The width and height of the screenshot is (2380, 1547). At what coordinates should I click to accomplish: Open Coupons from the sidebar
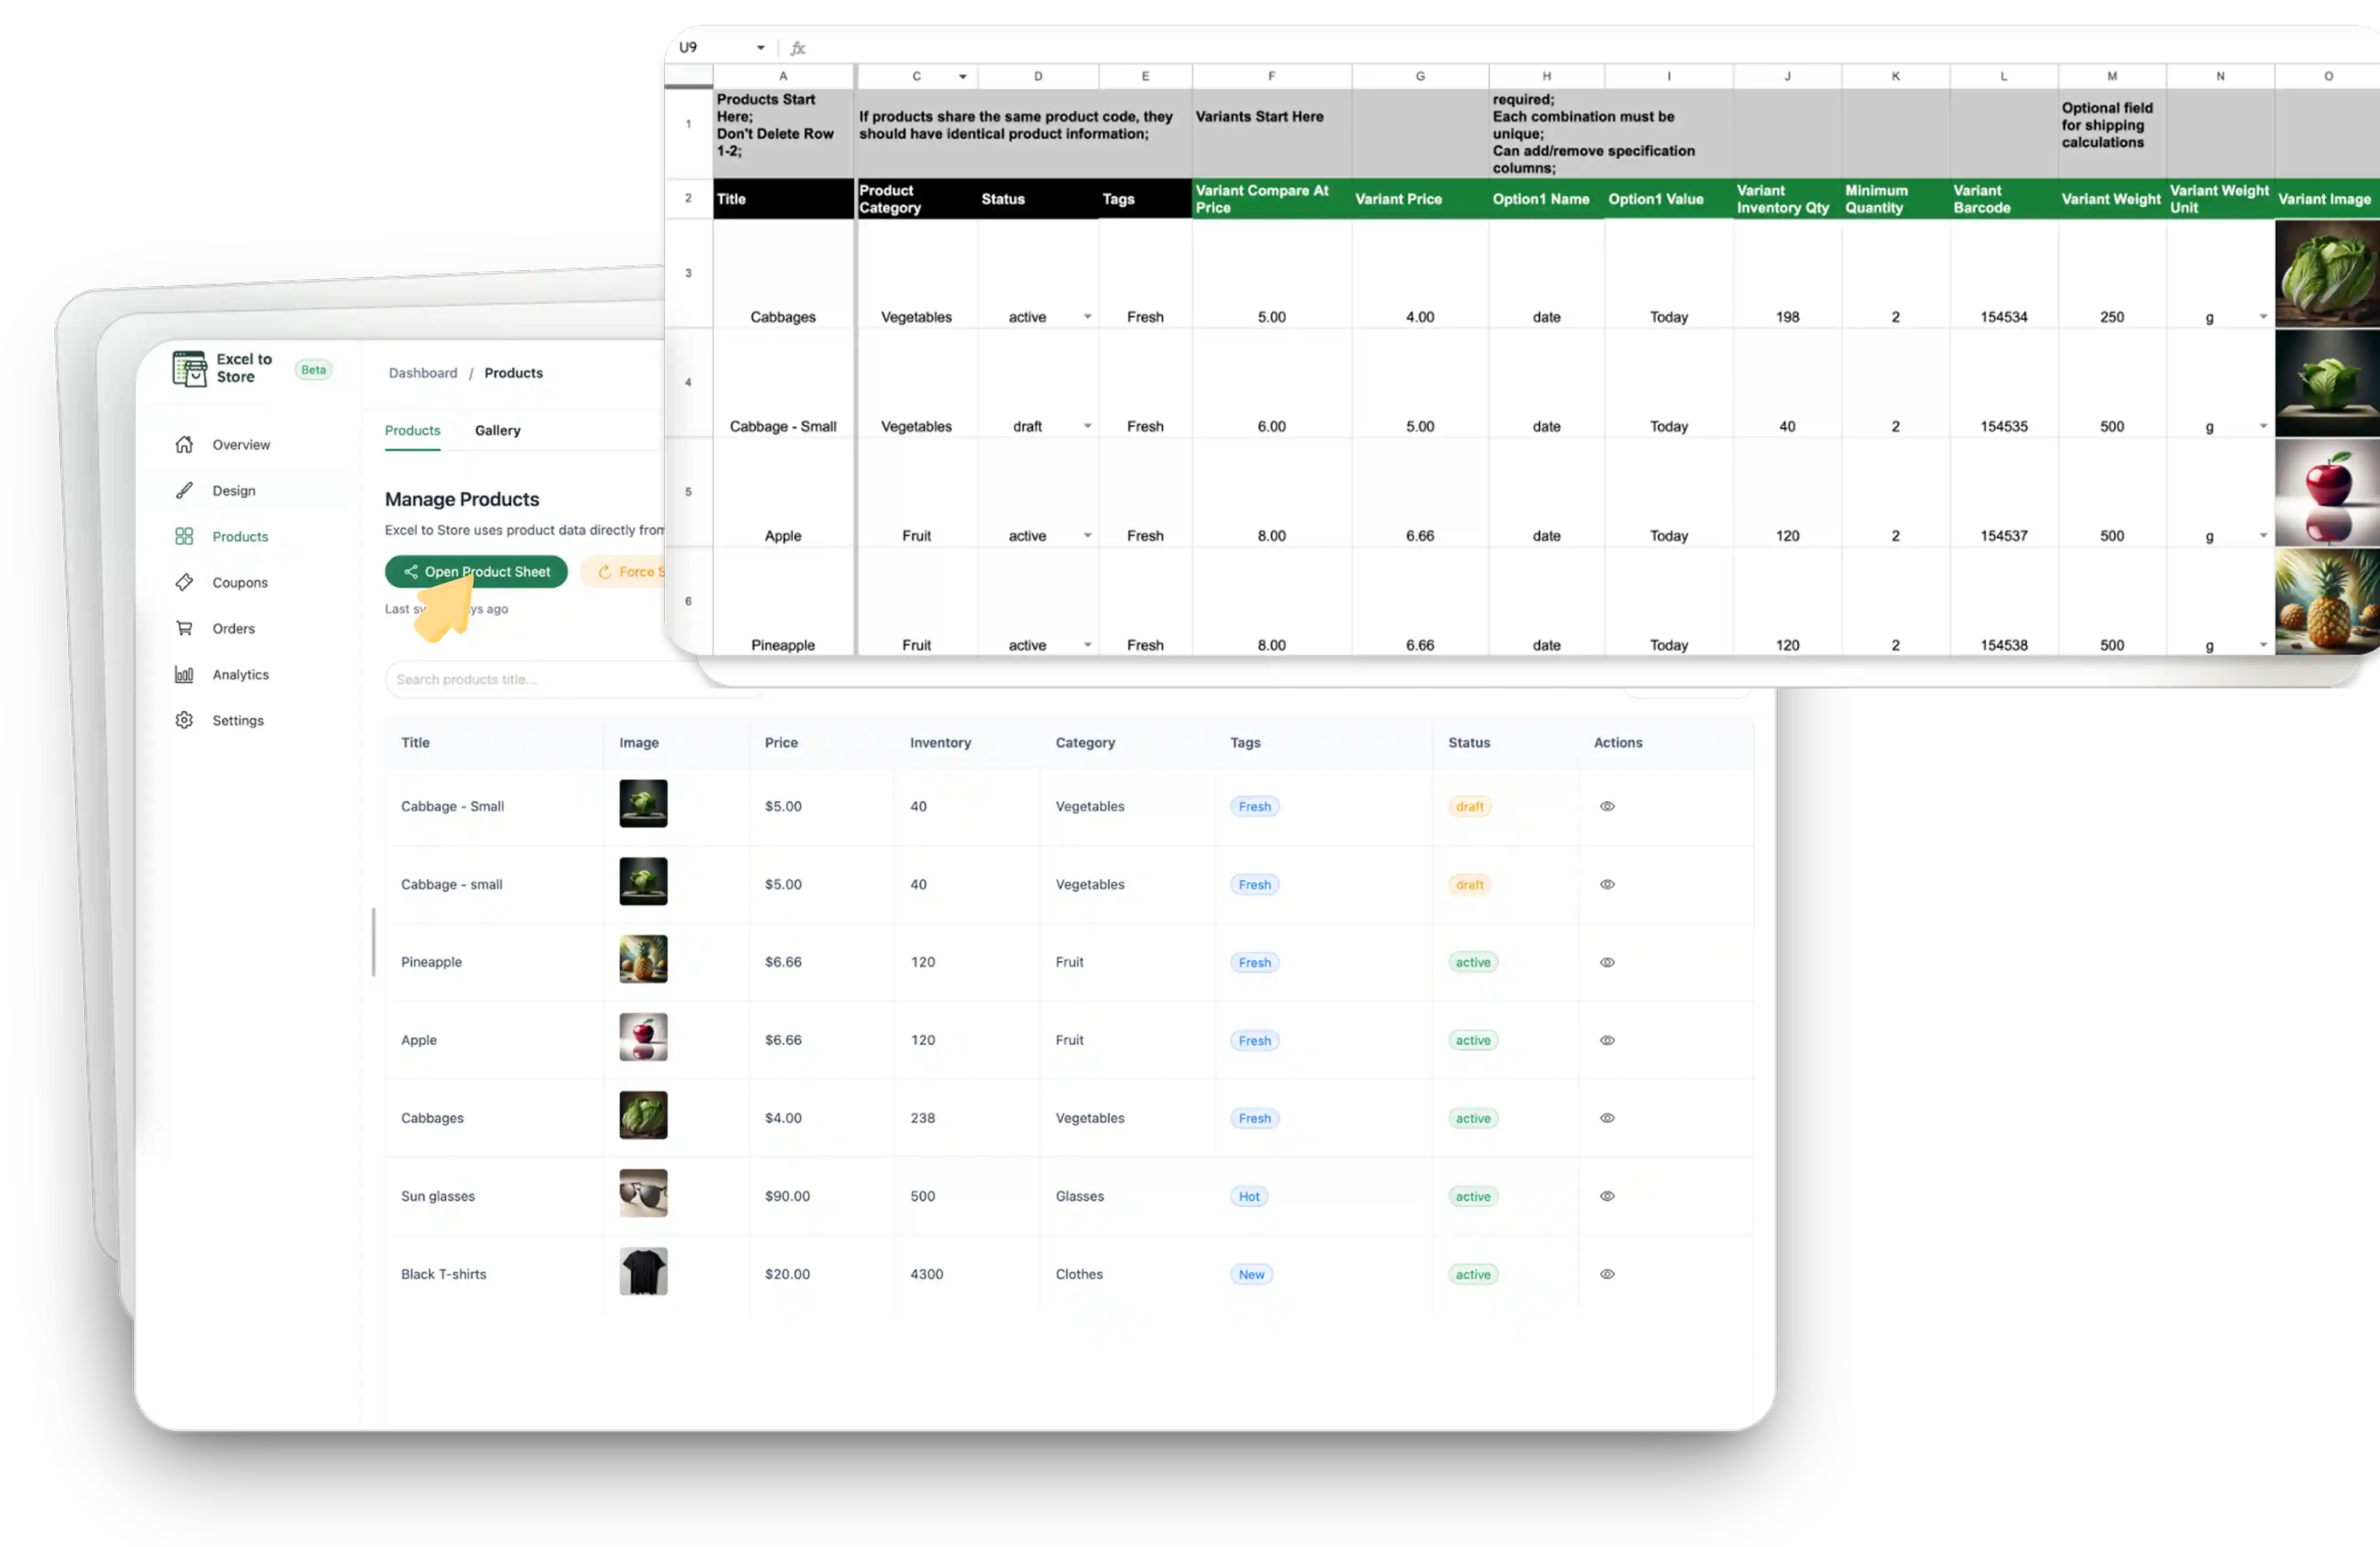[185, 582]
